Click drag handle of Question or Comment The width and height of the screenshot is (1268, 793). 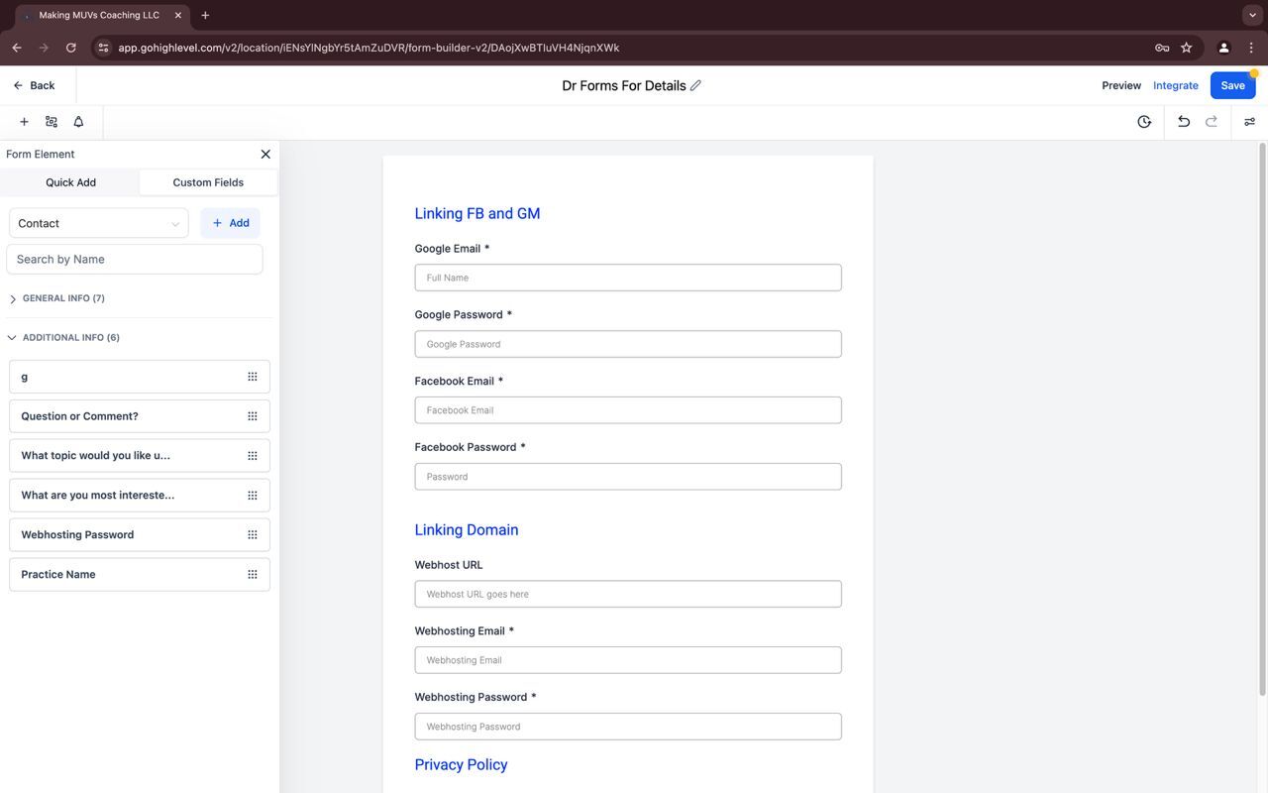[x=253, y=416]
